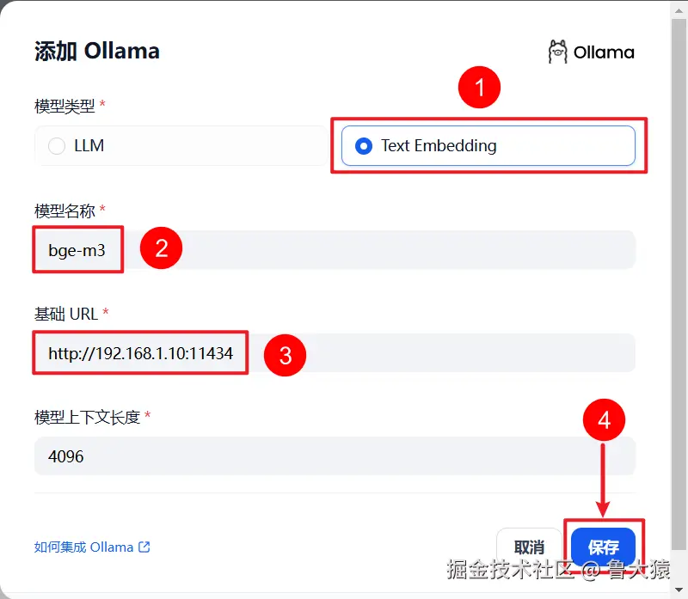Viewport: 688px width, 599px height.
Task: Click the vertical scrollbar thumb
Action: click(x=679, y=284)
